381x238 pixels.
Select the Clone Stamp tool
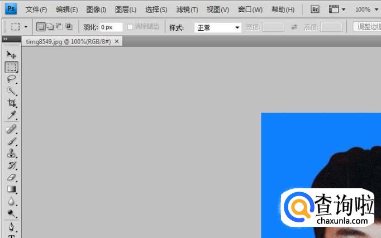pyautogui.click(x=11, y=154)
